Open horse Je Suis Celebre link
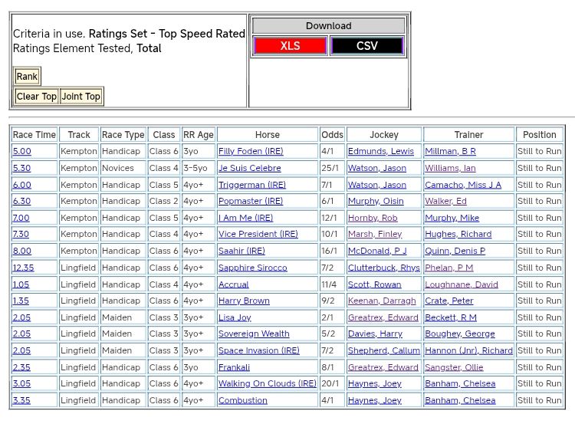Screen dimensions: 575x424 (x=250, y=168)
